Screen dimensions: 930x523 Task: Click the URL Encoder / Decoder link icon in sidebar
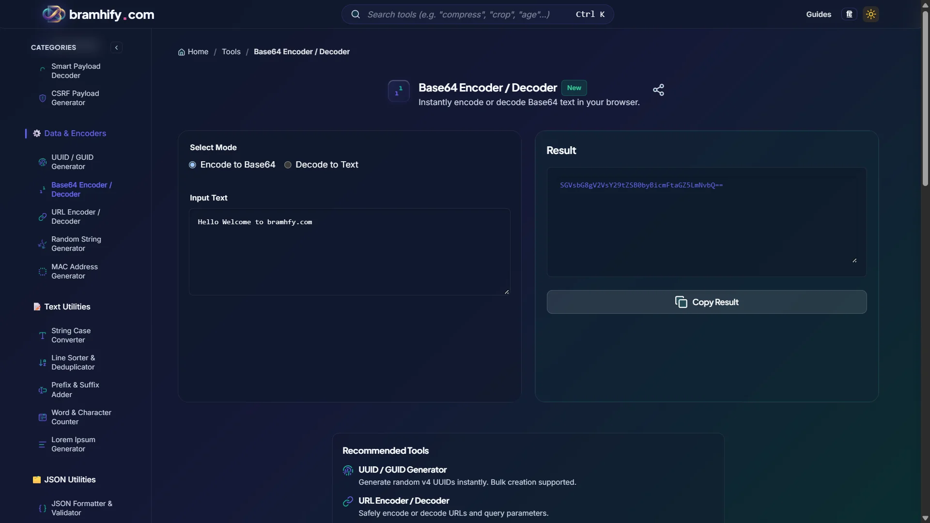(43, 216)
